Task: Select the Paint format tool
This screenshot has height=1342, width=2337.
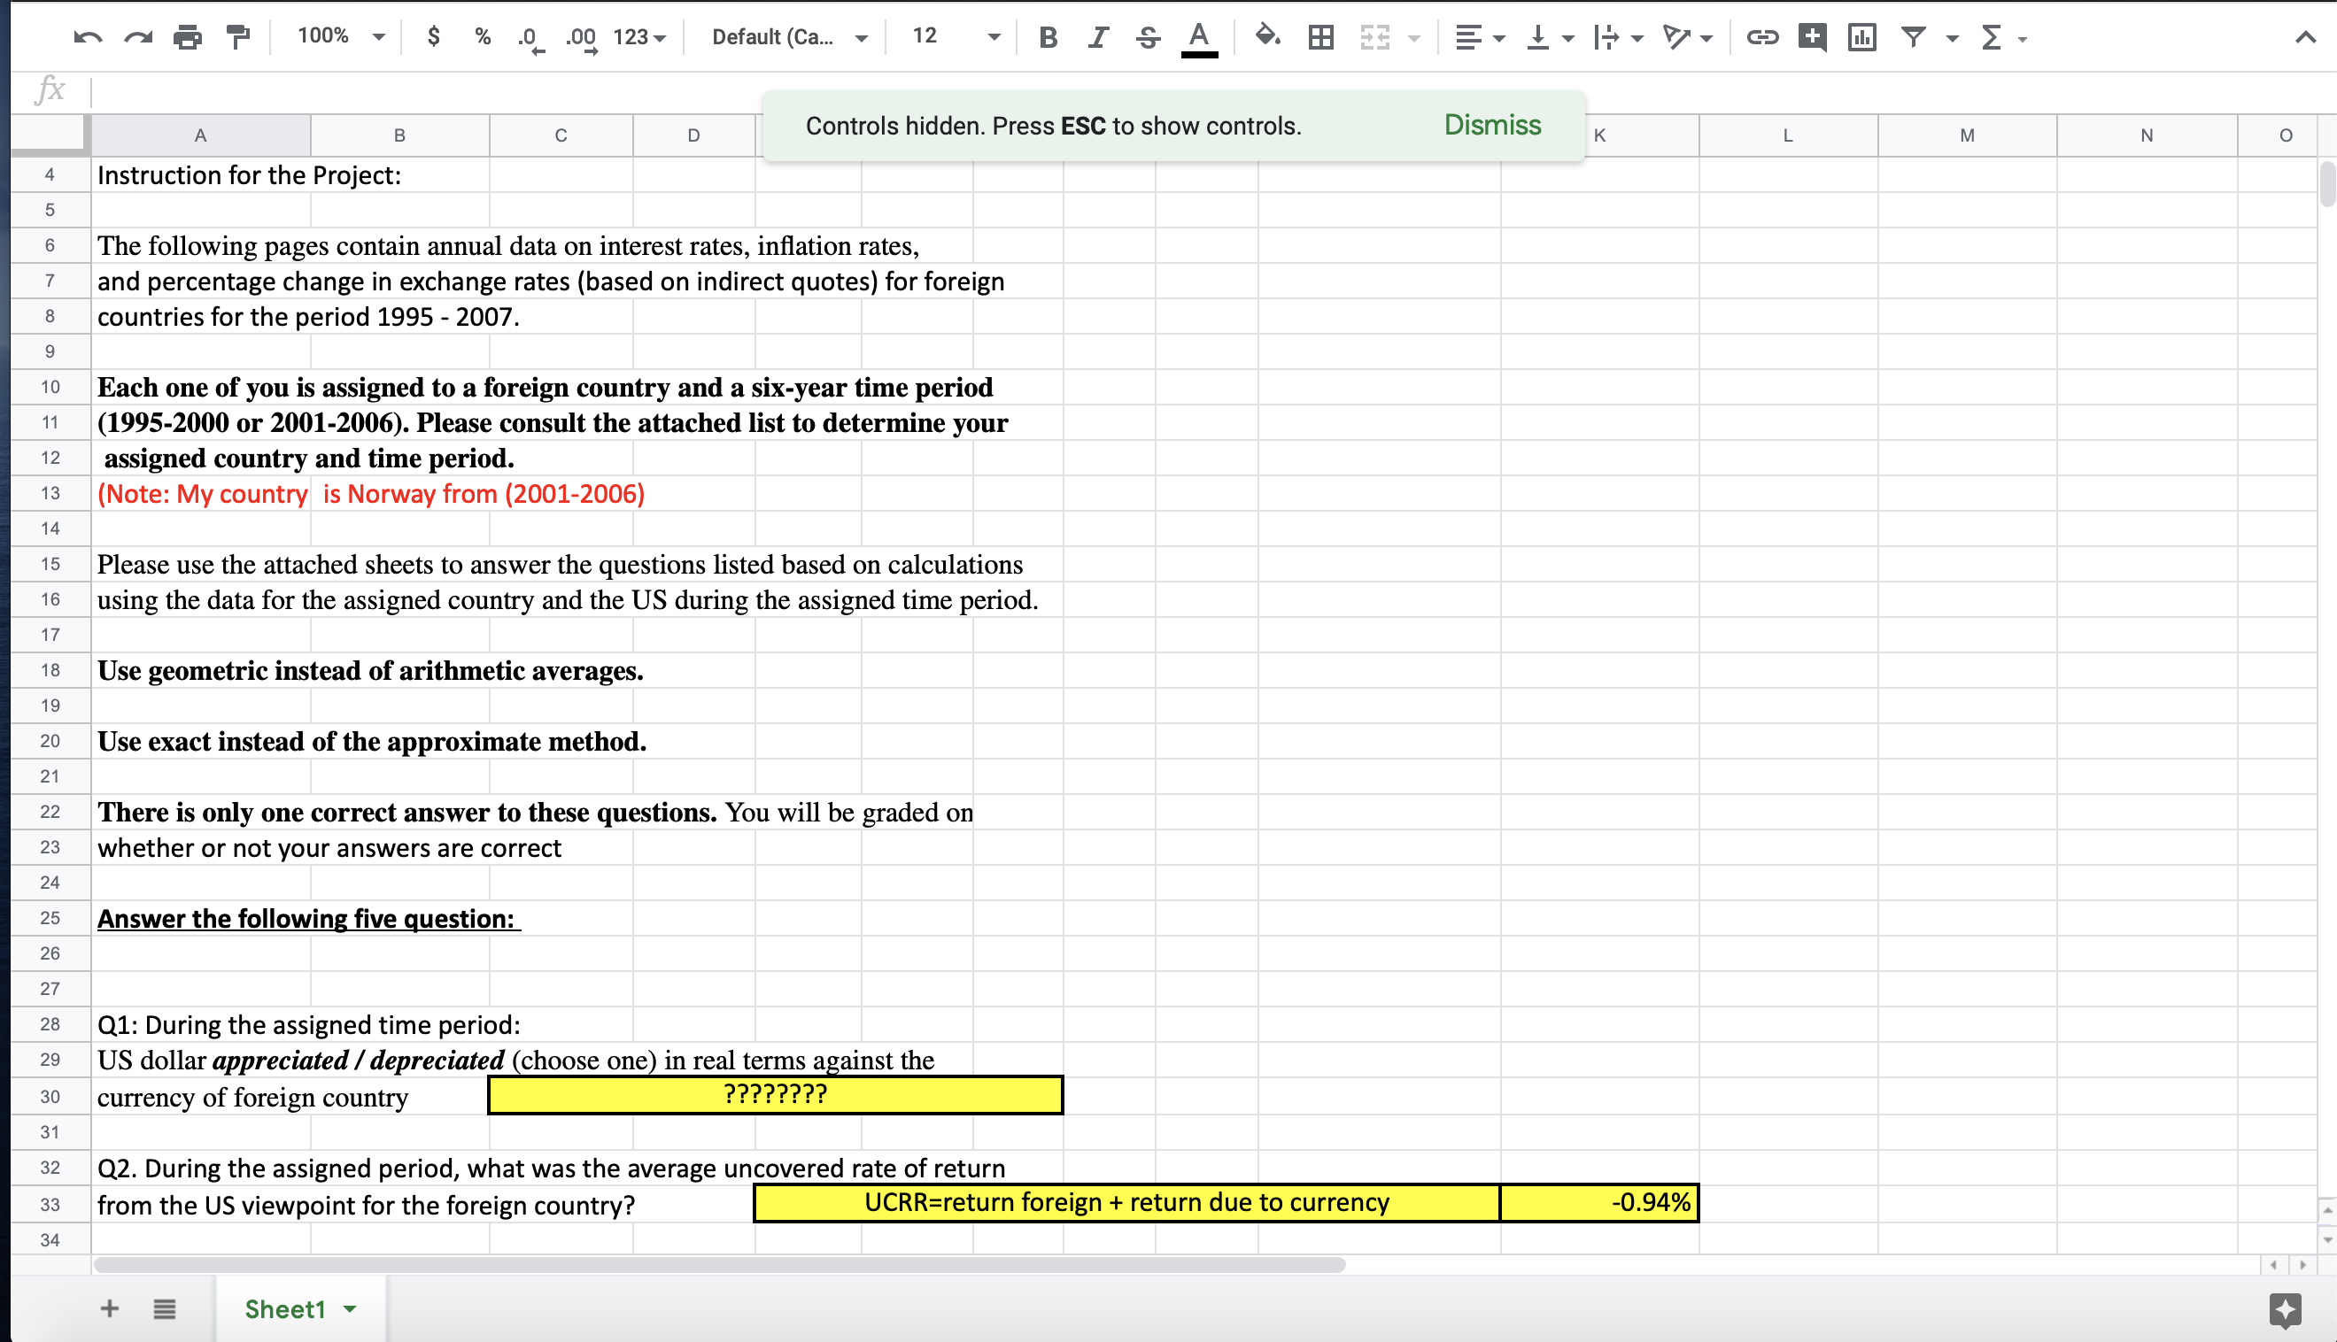Action: tap(239, 37)
